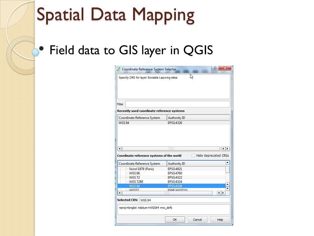Viewport: 314px width, 236px height.
Task: Select WGS 66 coordinate system
Action: pos(134,173)
